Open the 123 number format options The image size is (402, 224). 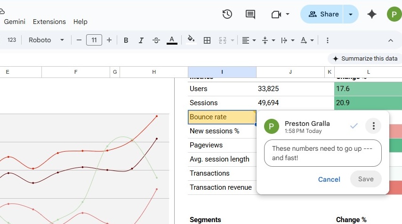[x=12, y=40]
